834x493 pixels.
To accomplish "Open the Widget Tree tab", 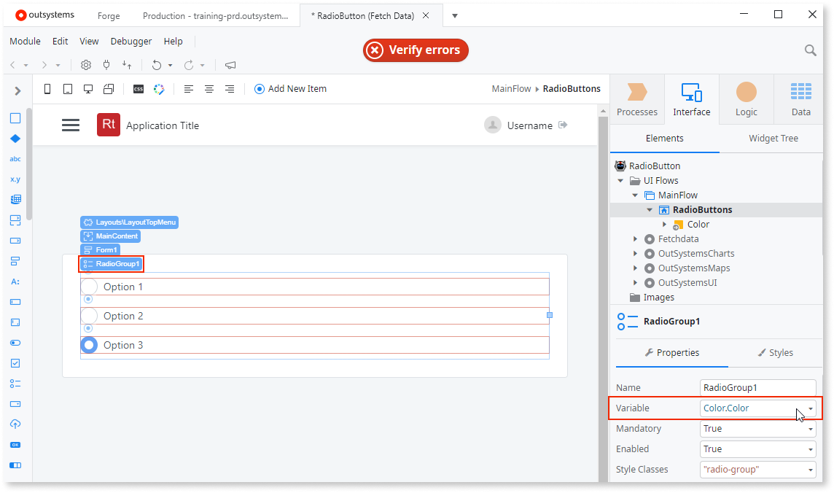I will pos(773,139).
